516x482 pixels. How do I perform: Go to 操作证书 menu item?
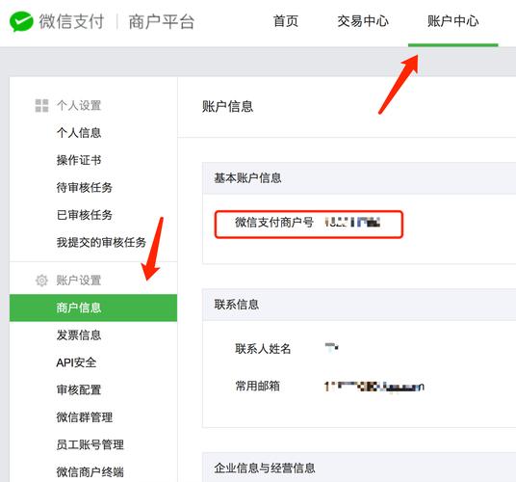79,160
